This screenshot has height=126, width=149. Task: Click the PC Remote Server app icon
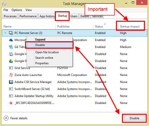click(x=11, y=33)
